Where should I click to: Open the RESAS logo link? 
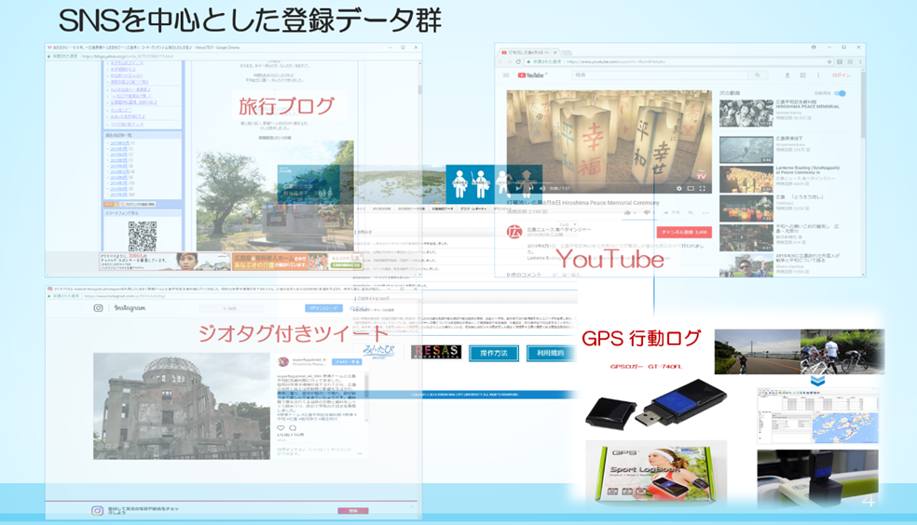[x=436, y=352]
